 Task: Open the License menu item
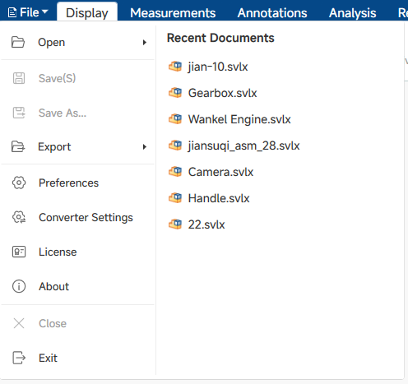coord(78,252)
